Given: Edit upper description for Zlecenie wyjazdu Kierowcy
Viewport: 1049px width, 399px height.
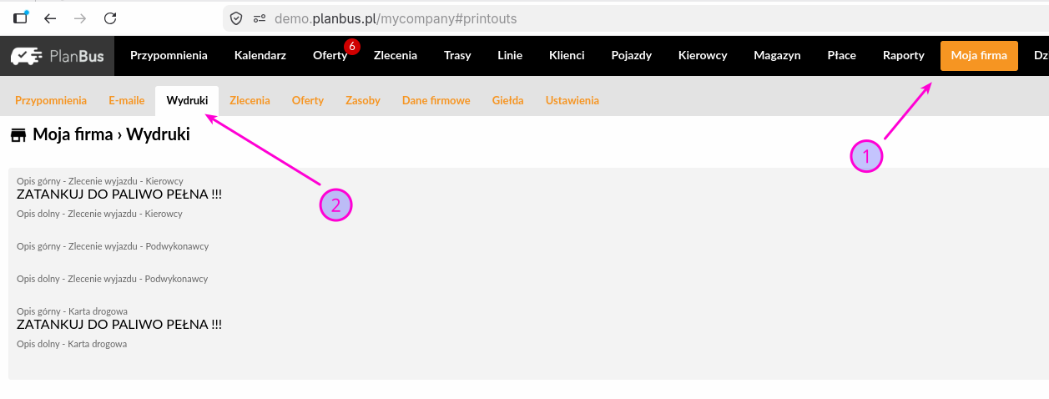Looking at the screenshot, I should click(x=119, y=194).
